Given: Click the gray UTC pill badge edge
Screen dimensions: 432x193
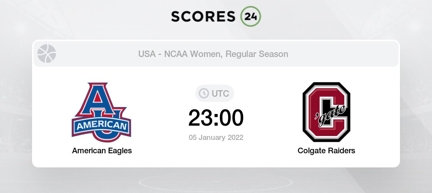Looking at the screenshot, I should (x=231, y=93).
